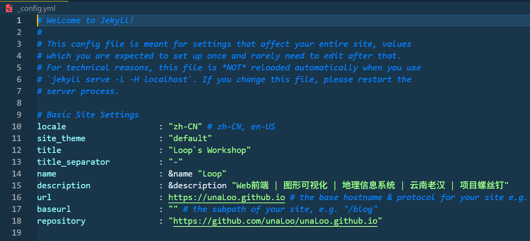
Task: Click the title_separator key
Action: [73, 162]
